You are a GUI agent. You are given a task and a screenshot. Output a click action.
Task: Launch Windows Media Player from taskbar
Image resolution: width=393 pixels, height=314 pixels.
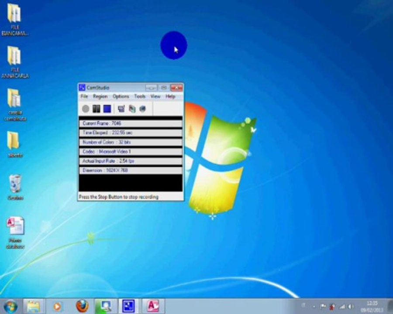coord(57,306)
